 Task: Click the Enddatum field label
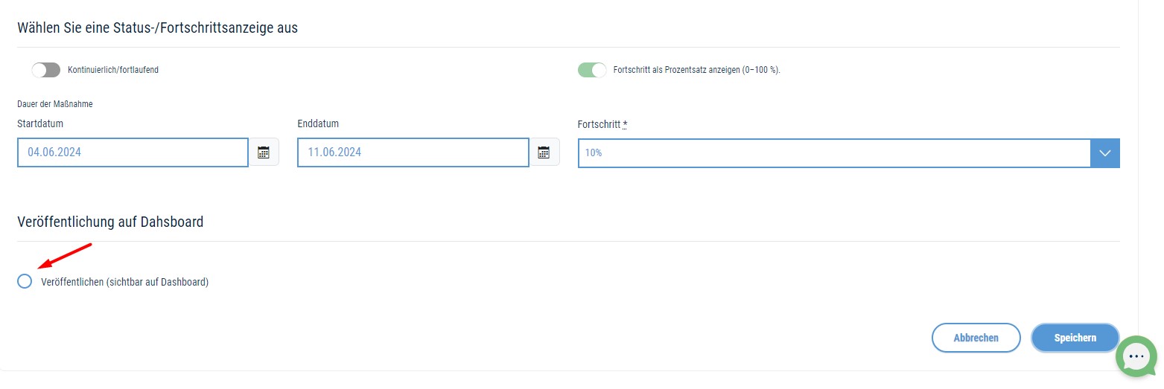point(318,123)
